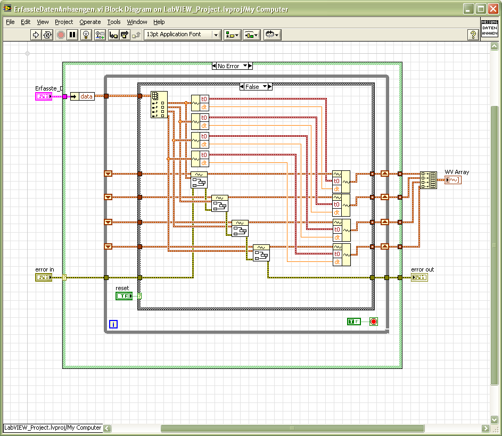Click the reset boolean terminal
The height and width of the screenshot is (436, 502).
[x=124, y=296]
